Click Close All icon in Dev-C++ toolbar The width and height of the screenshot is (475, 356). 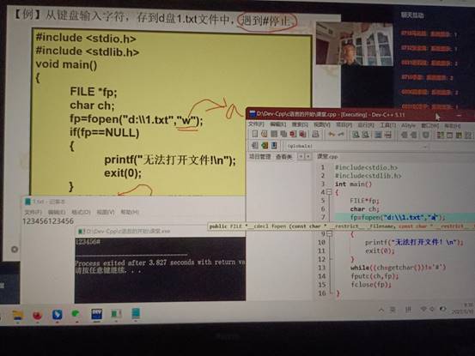tap(302, 134)
